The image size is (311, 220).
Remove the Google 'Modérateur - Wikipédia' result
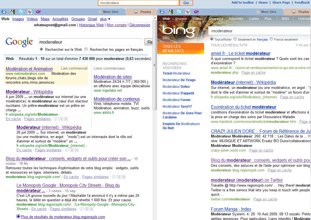click(x=66, y=119)
